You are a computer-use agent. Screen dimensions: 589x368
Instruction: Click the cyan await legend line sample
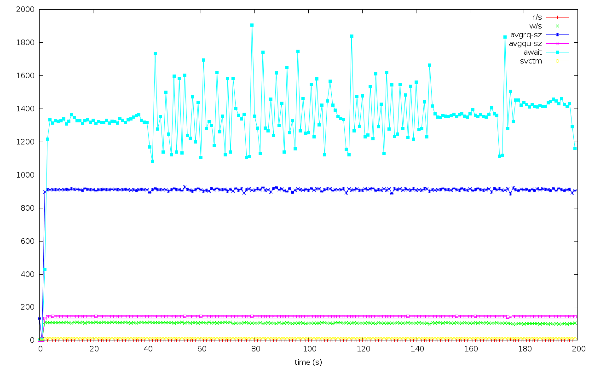557,52
